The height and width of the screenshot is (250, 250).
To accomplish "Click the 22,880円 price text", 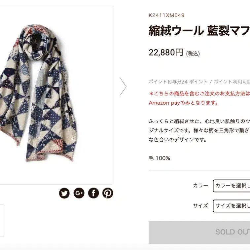I will tap(166, 53).
